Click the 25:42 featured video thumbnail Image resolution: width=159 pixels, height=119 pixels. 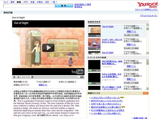click(x=94, y=79)
